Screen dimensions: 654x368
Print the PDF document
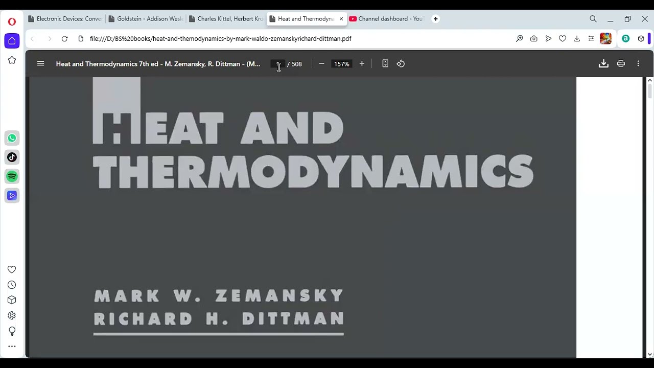click(x=621, y=64)
